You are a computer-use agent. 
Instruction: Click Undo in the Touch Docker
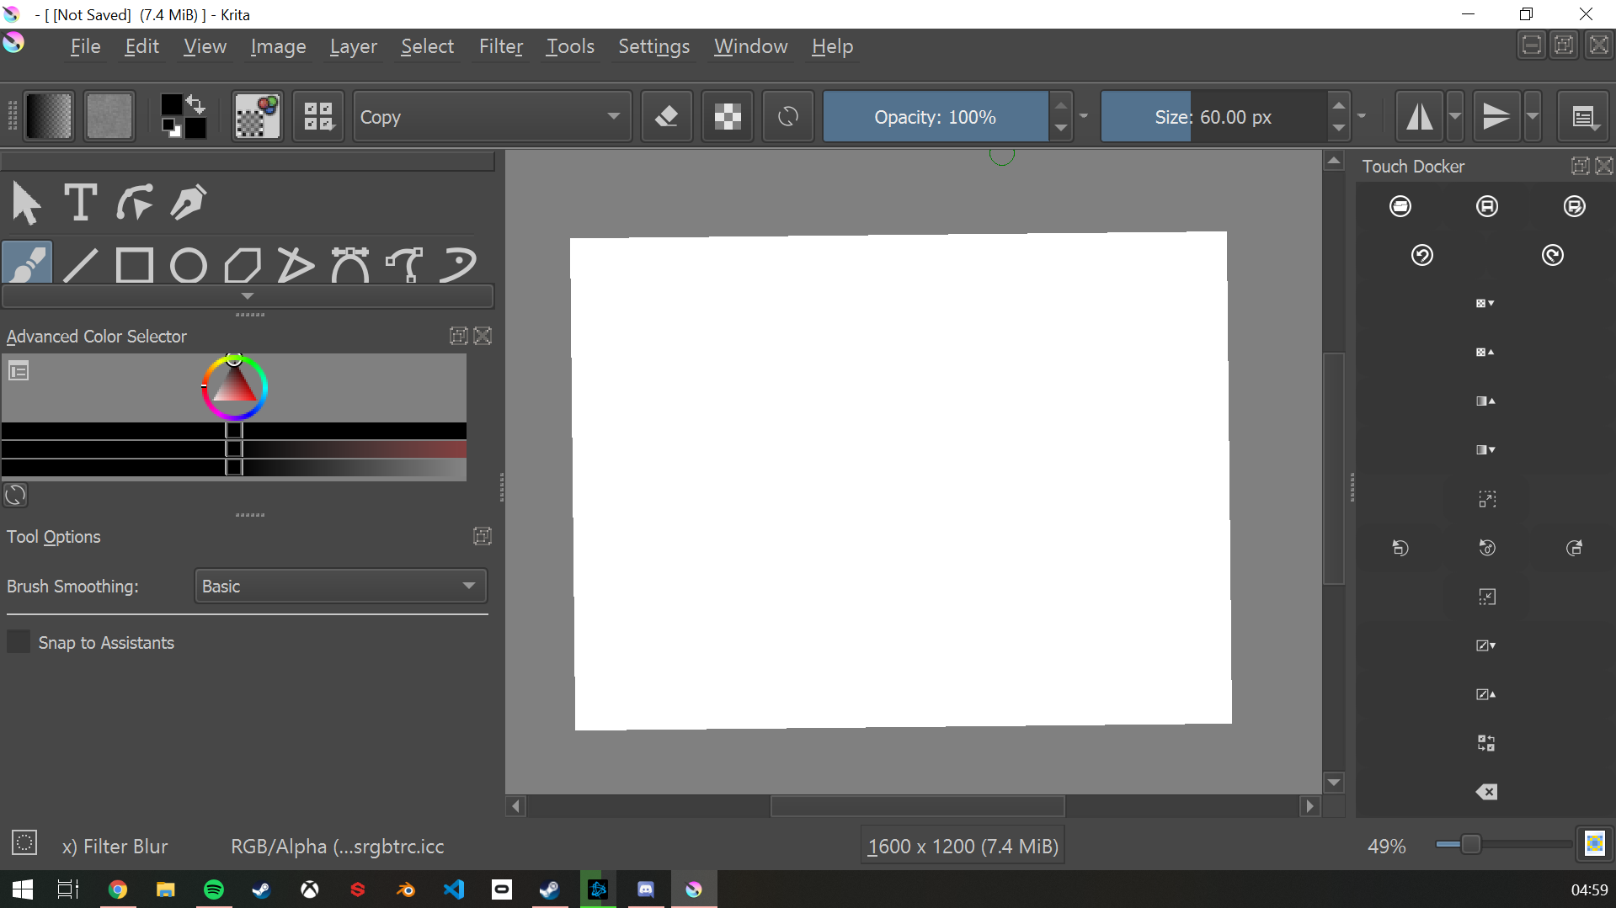pos(1423,255)
